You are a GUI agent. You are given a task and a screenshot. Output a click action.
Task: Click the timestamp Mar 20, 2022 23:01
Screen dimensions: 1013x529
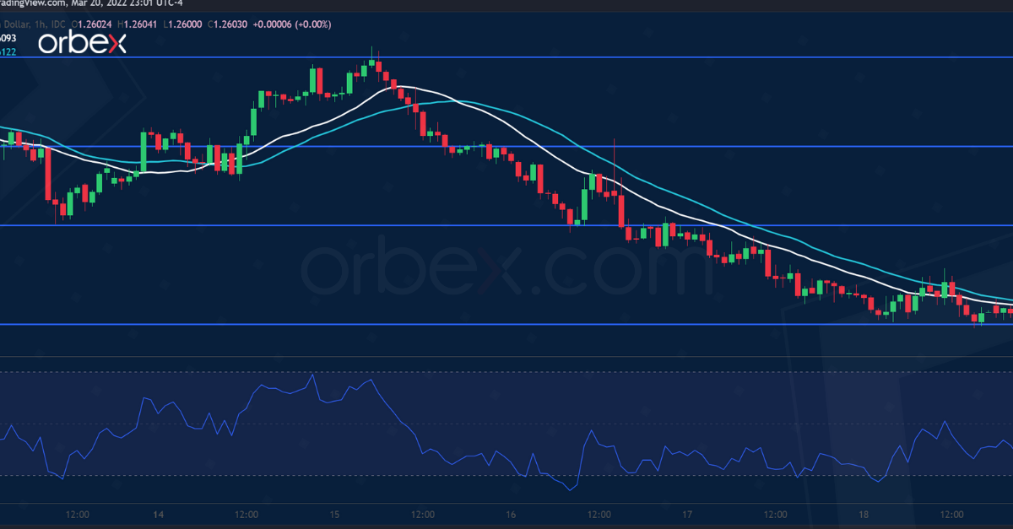click(110, 6)
